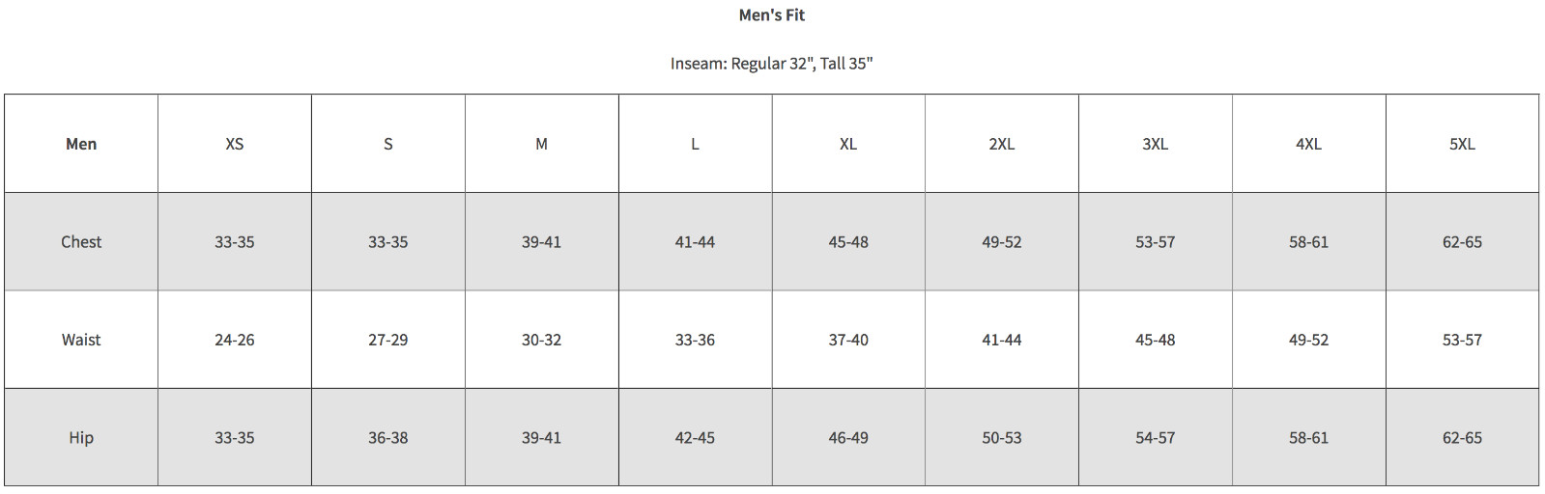The height and width of the screenshot is (494, 1545).
Task: Click waist value 27-29 under S
Action: tap(388, 340)
